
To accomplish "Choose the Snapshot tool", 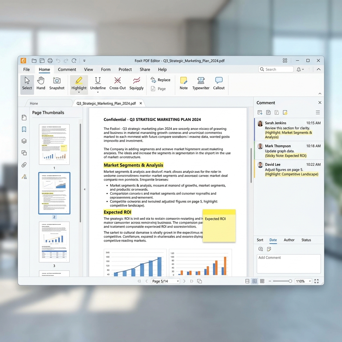I will 57,83.
